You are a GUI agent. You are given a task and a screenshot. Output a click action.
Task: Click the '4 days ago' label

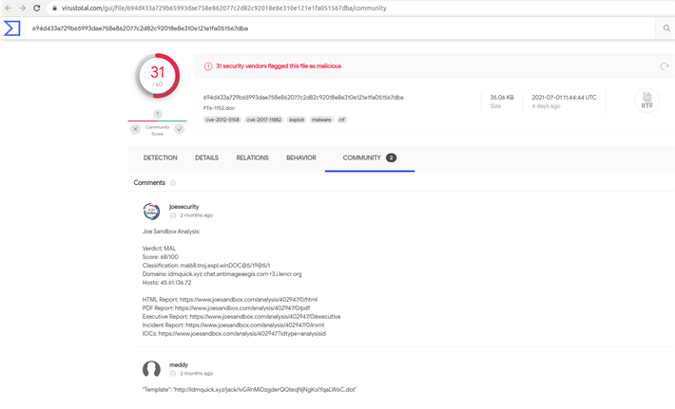(x=546, y=106)
